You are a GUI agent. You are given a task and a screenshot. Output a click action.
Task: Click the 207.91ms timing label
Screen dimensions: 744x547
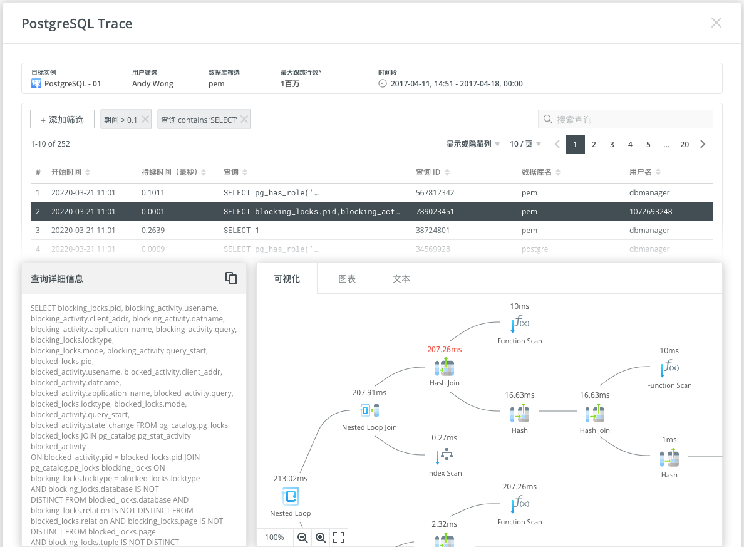click(369, 393)
